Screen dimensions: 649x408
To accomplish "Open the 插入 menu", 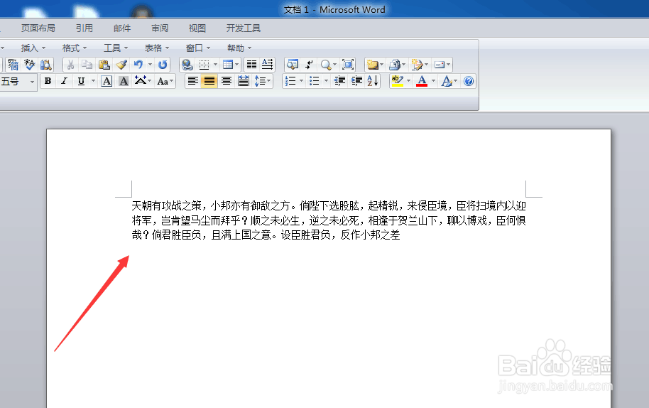I will coord(33,48).
